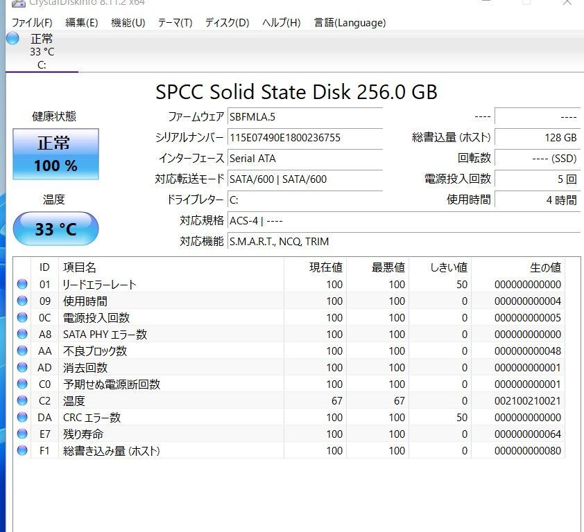
Task: Click the status orb for 不良ブロック数 row
Action: tap(22, 351)
